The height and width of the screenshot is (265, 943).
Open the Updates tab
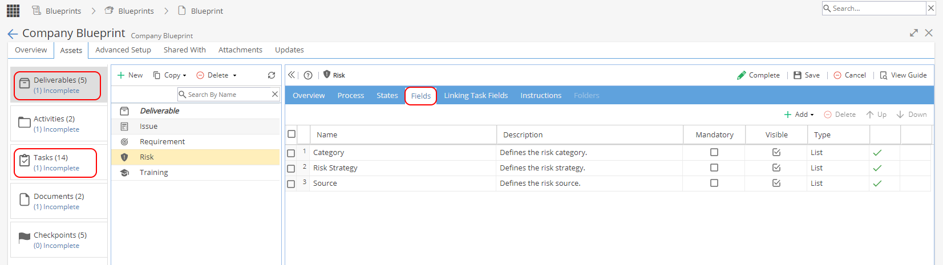(289, 50)
